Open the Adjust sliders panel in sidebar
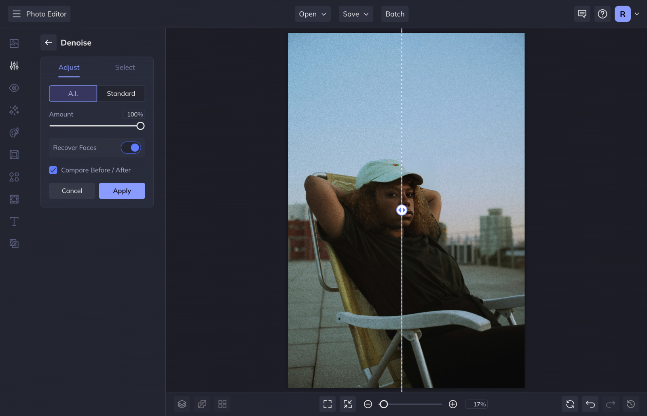The height and width of the screenshot is (416, 647). (14, 65)
